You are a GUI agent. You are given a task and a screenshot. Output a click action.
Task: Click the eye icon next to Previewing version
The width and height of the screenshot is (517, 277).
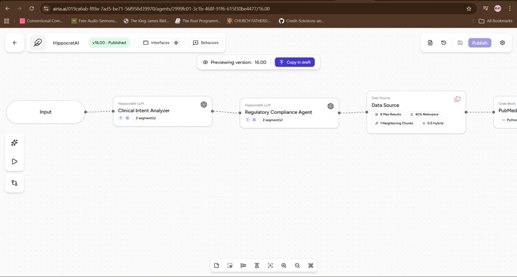point(205,62)
